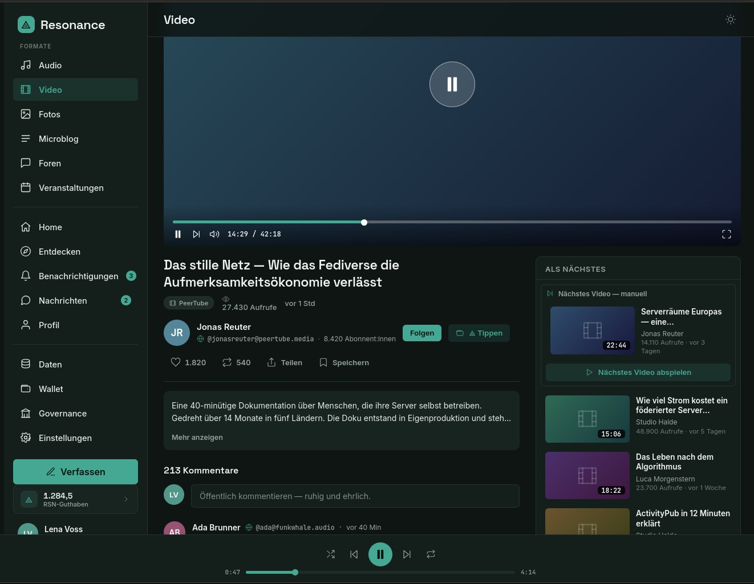The width and height of the screenshot is (754, 584).
Task: Skip to previous track in bottom player
Action: (354, 554)
